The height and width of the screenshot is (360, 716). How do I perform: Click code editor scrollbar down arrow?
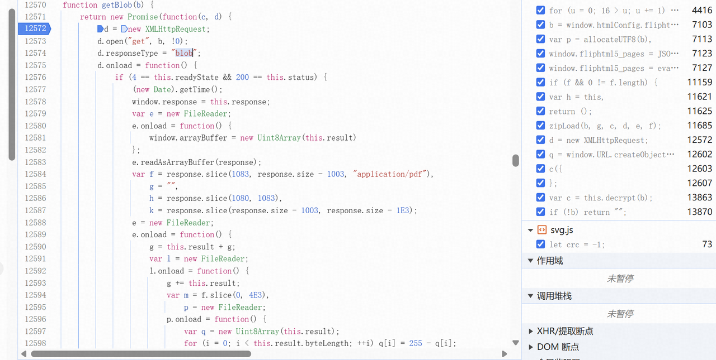click(516, 343)
